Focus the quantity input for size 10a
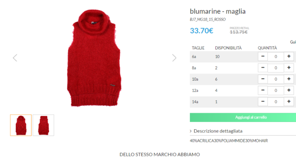Screen dimensions: 296x157 (x=276, y=79)
